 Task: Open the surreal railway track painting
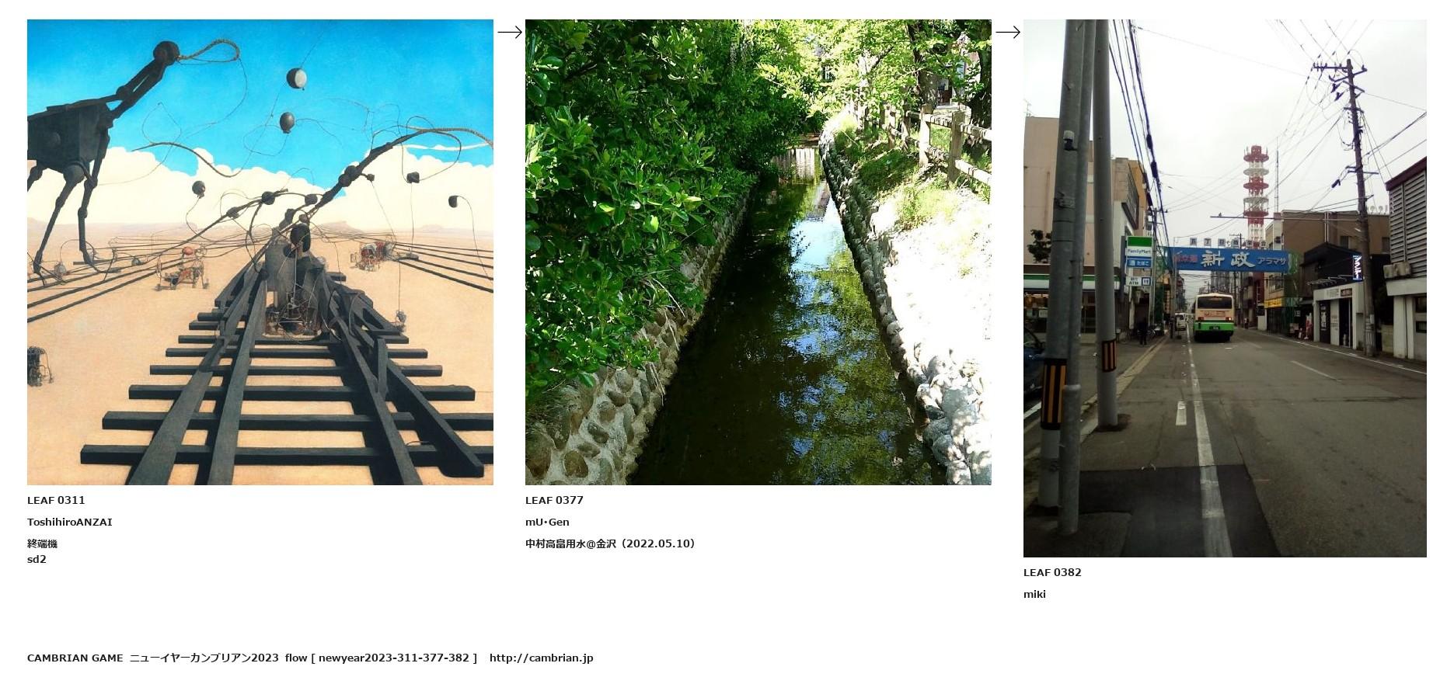260,252
